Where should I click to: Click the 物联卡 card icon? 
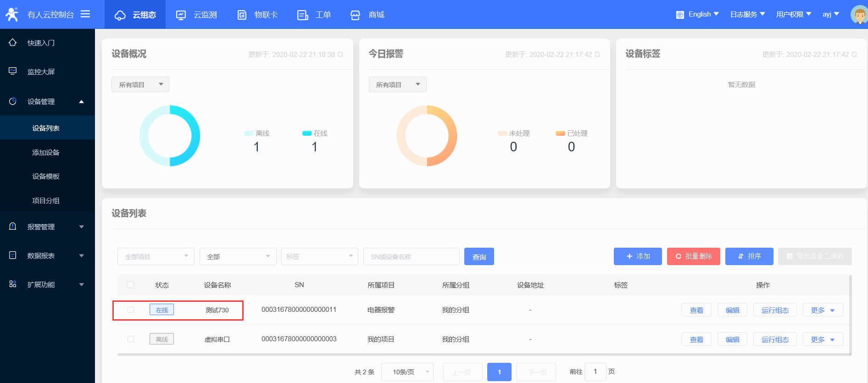click(x=242, y=15)
